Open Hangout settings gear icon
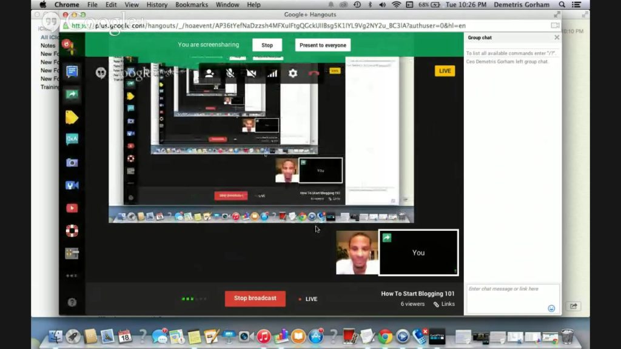The image size is (621, 349). (293, 73)
